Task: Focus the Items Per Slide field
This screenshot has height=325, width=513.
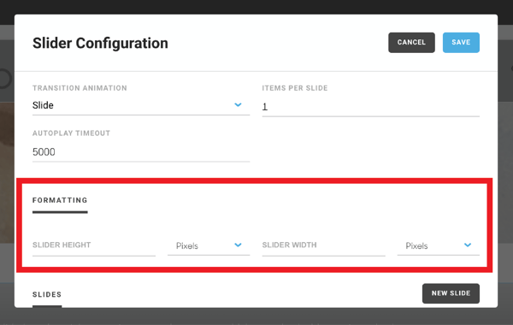Action: tap(371, 107)
